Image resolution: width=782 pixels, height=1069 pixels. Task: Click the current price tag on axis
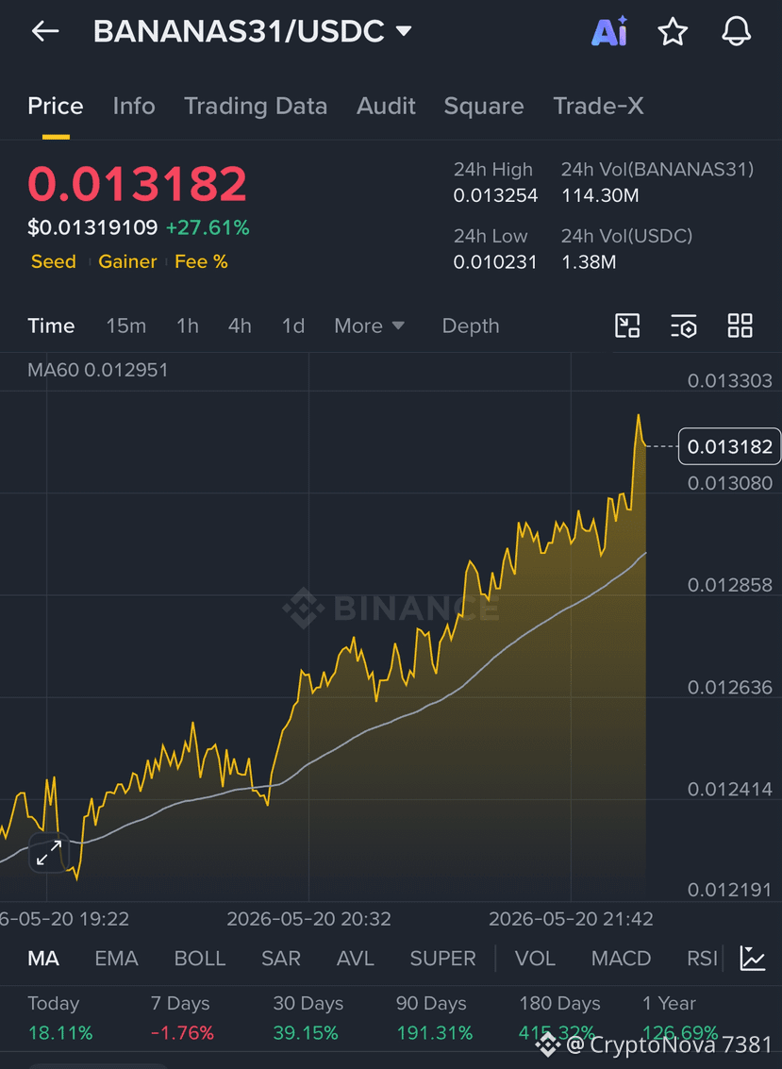[x=729, y=446]
